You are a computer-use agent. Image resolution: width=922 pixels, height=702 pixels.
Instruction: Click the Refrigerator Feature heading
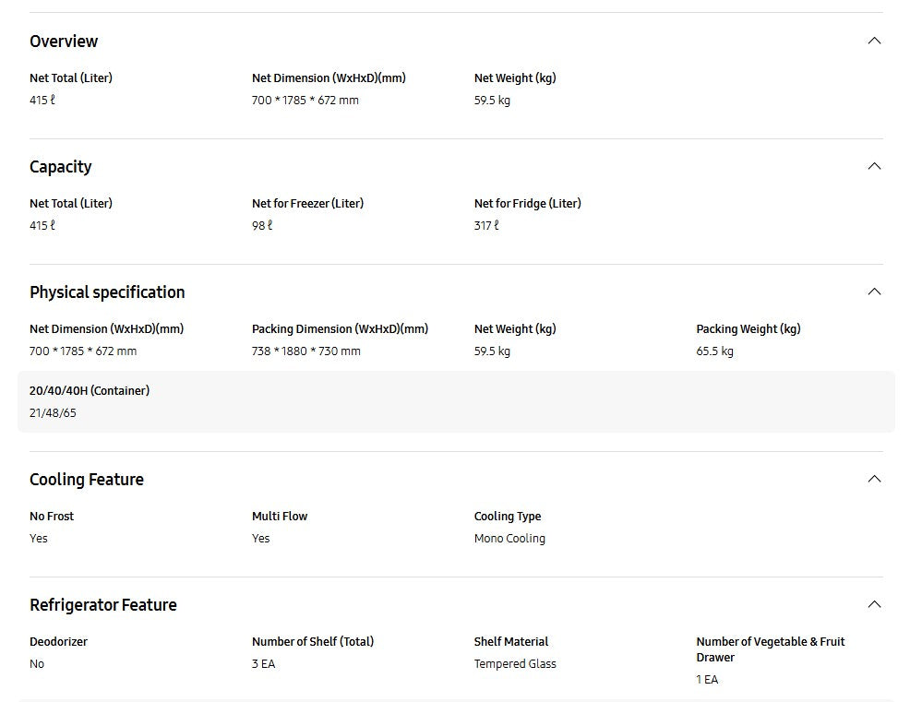pyautogui.click(x=103, y=605)
